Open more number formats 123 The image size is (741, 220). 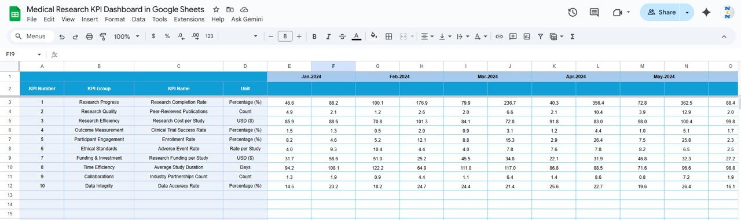click(210, 36)
